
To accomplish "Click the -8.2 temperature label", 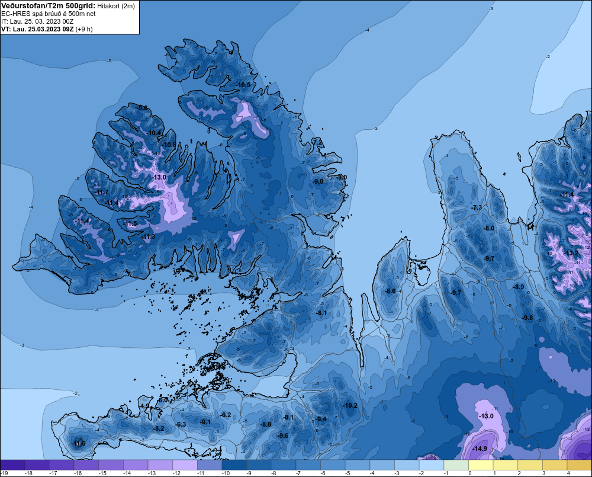I will point(159,428).
